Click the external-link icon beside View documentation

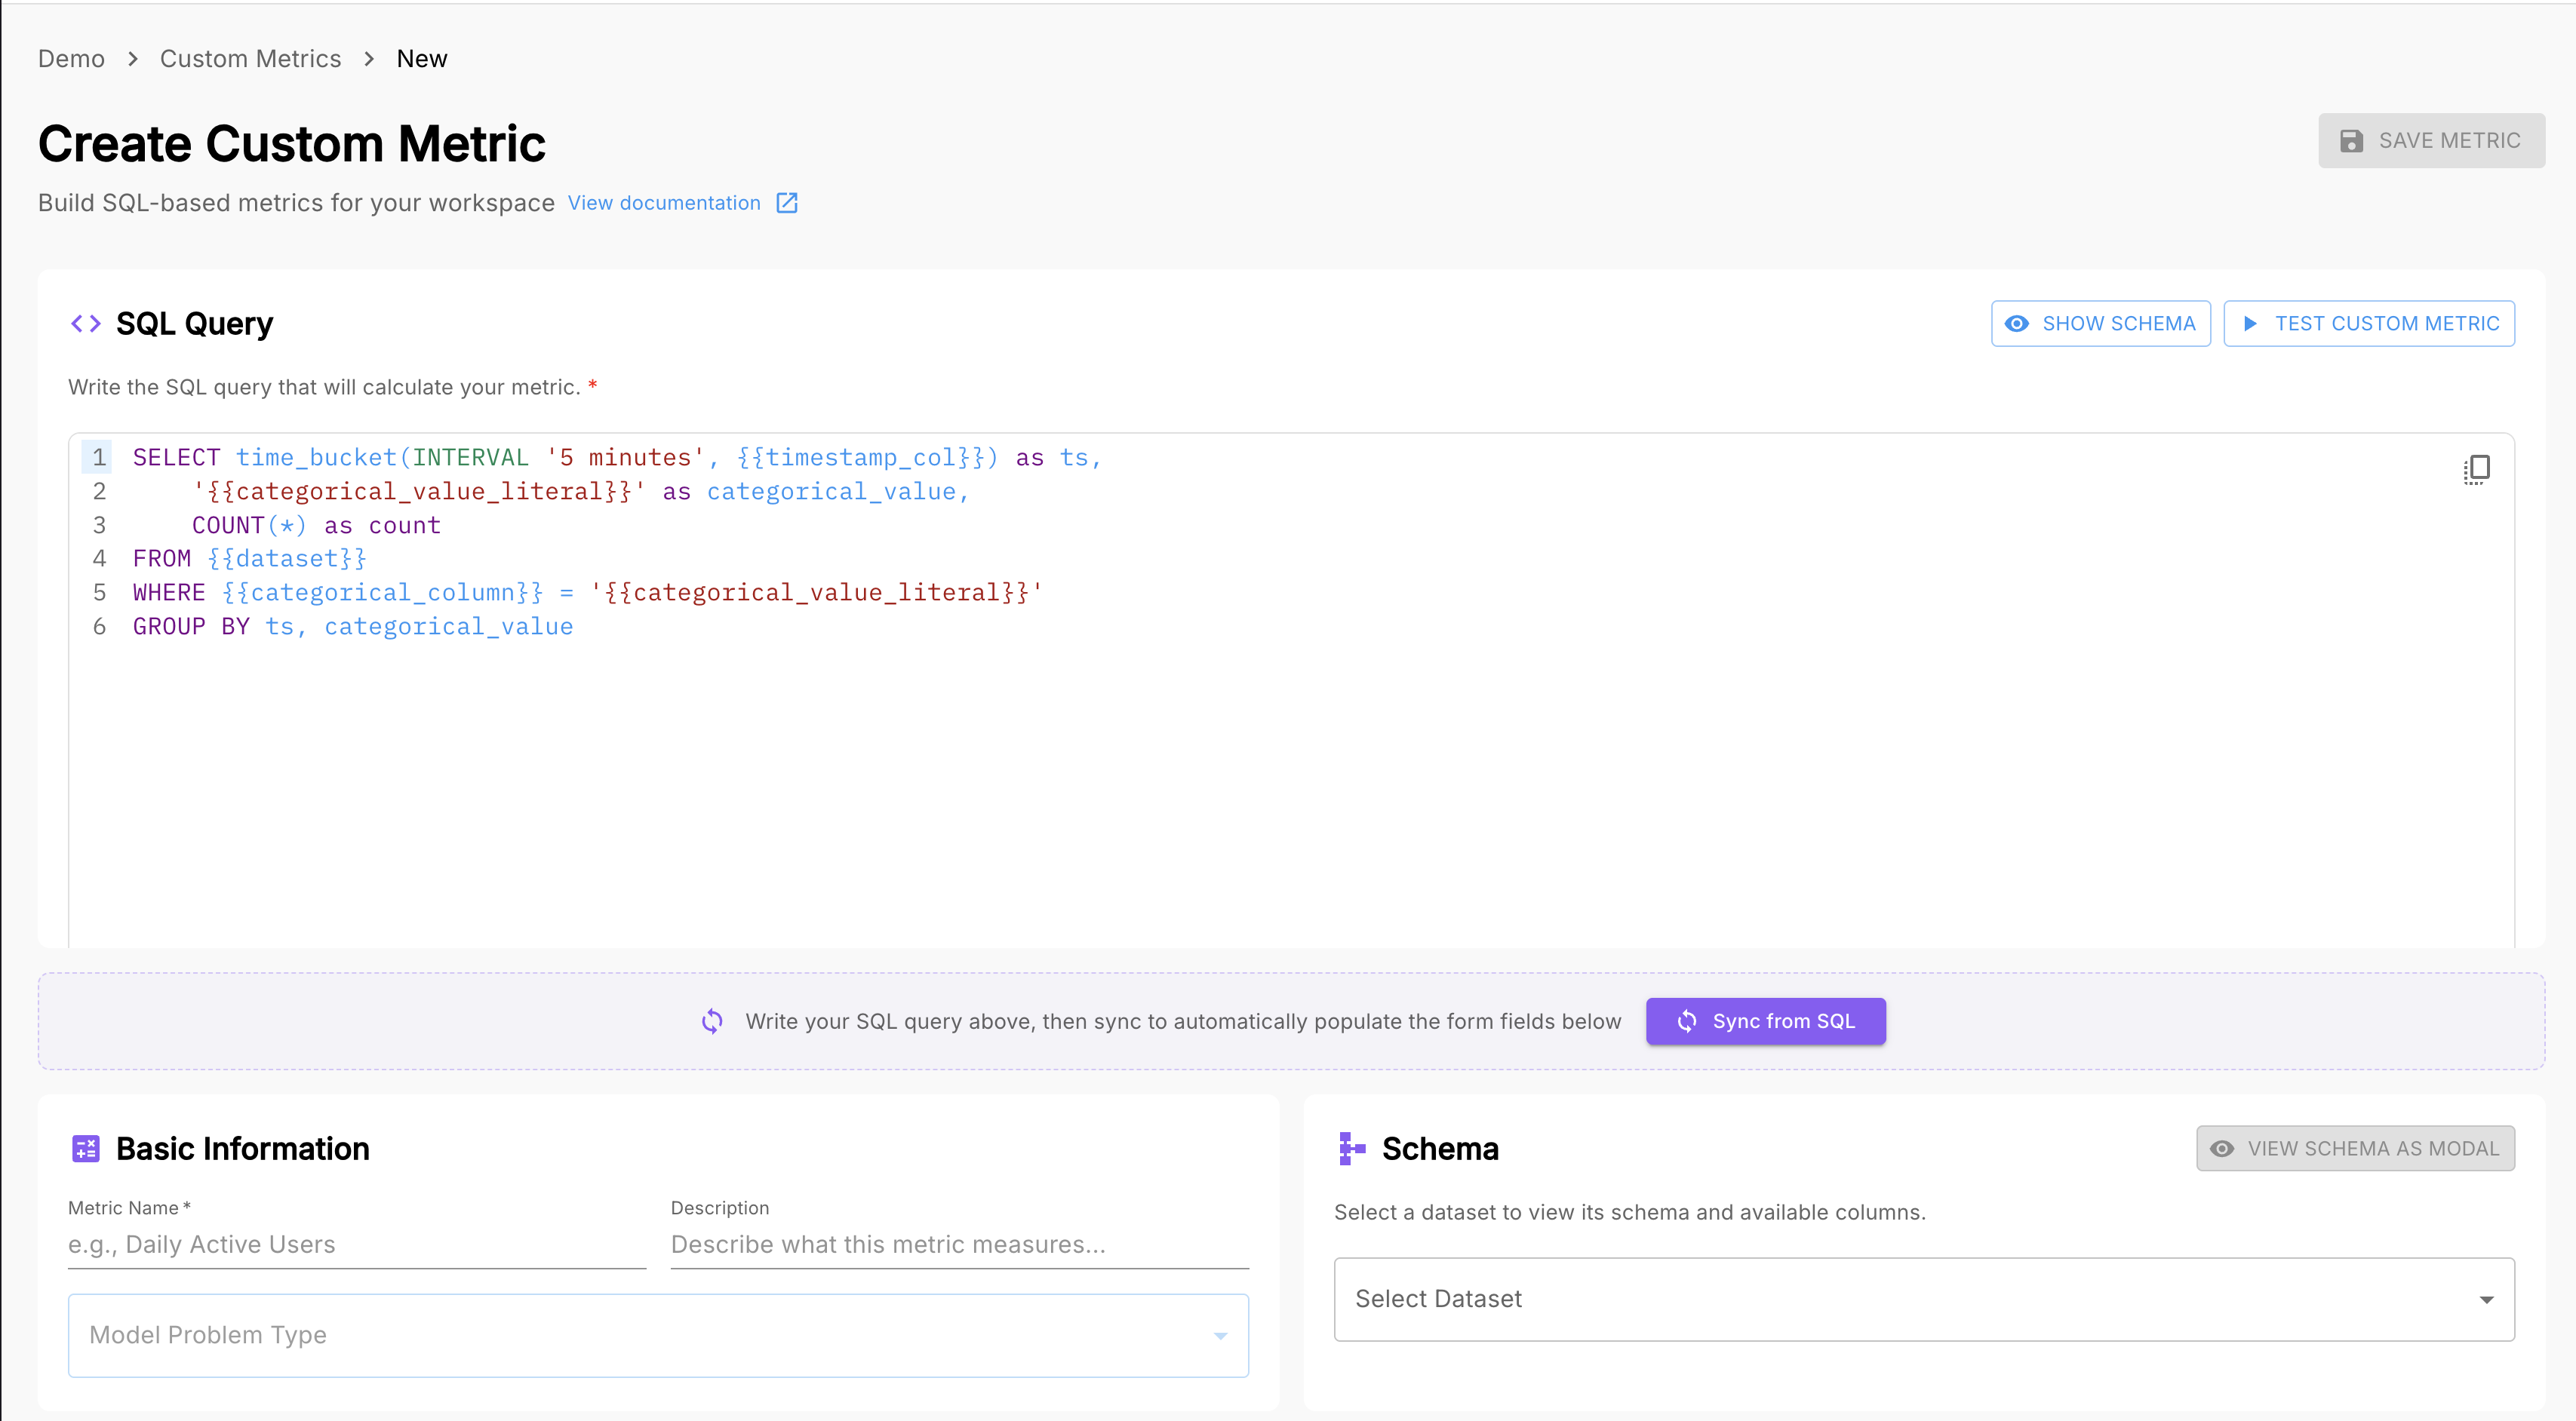point(787,203)
